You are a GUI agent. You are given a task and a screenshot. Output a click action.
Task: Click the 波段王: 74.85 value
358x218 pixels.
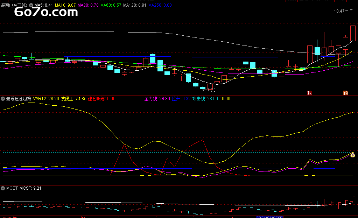pyautogui.click(x=73, y=99)
